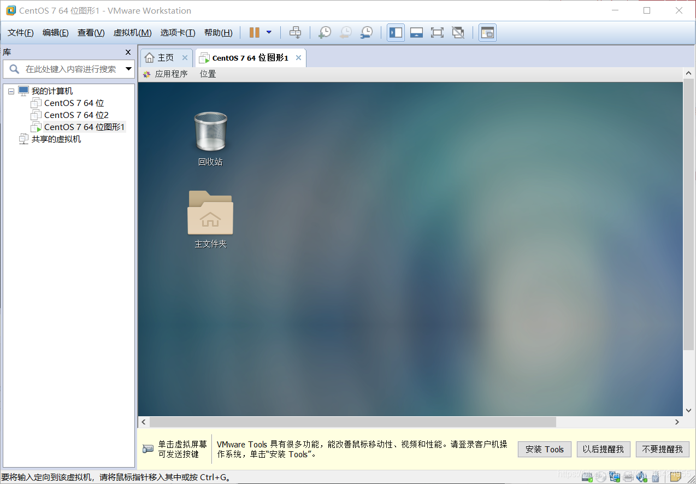The height and width of the screenshot is (484, 696).
Task: Select the CentOS 7 64 位2 VM
Action: (76, 115)
